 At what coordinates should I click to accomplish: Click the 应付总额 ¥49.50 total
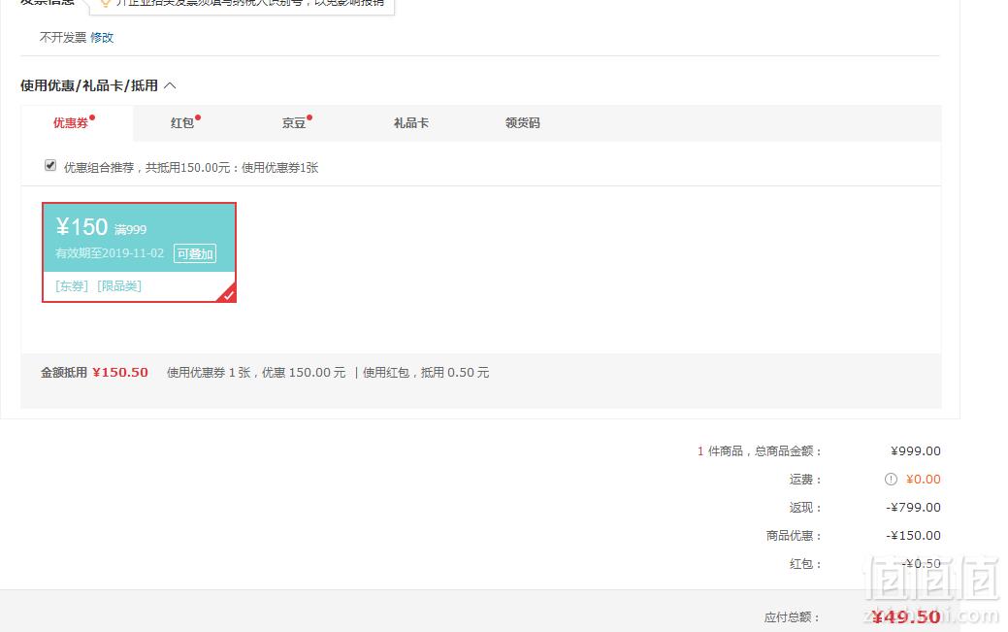[x=906, y=616]
